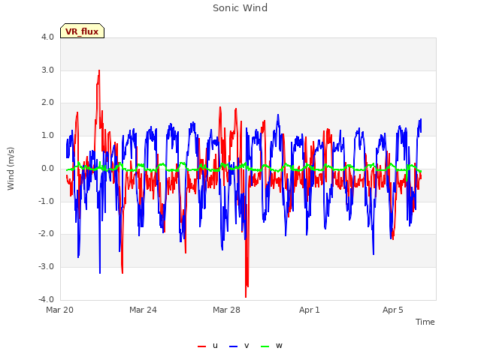Click the legend label 'u'

(x=215, y=346)
